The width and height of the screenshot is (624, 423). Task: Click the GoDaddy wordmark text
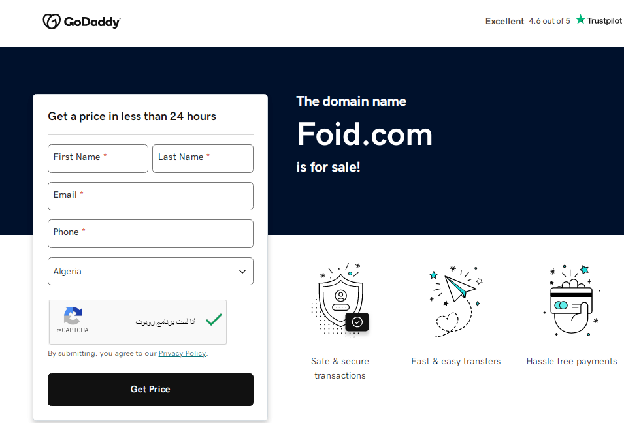pos(92,22)
